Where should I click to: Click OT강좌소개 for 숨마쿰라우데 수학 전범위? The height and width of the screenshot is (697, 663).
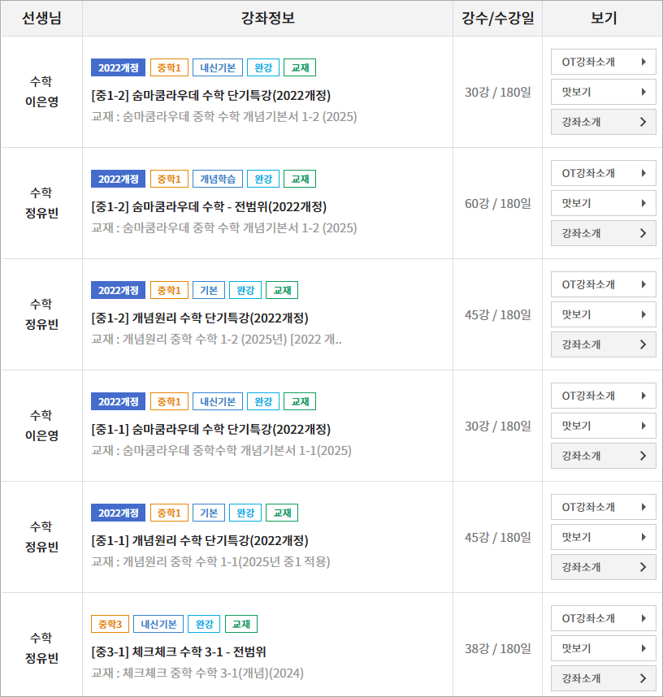[603, 173]
